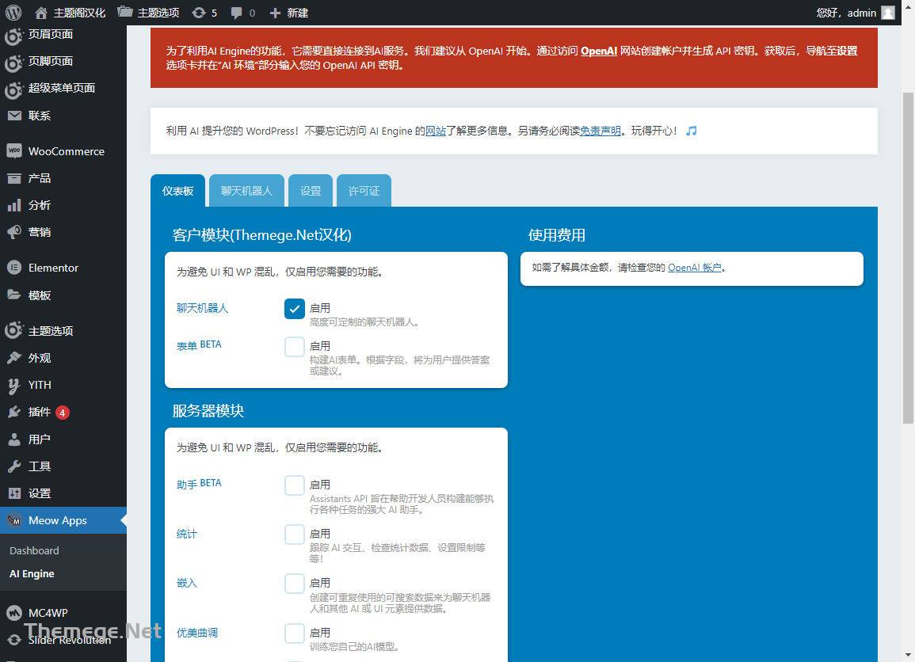Click the YITH sidebar icon
The width and height of the screenshot is (915, 662).
pyautogui.click(x=14, y=385)
